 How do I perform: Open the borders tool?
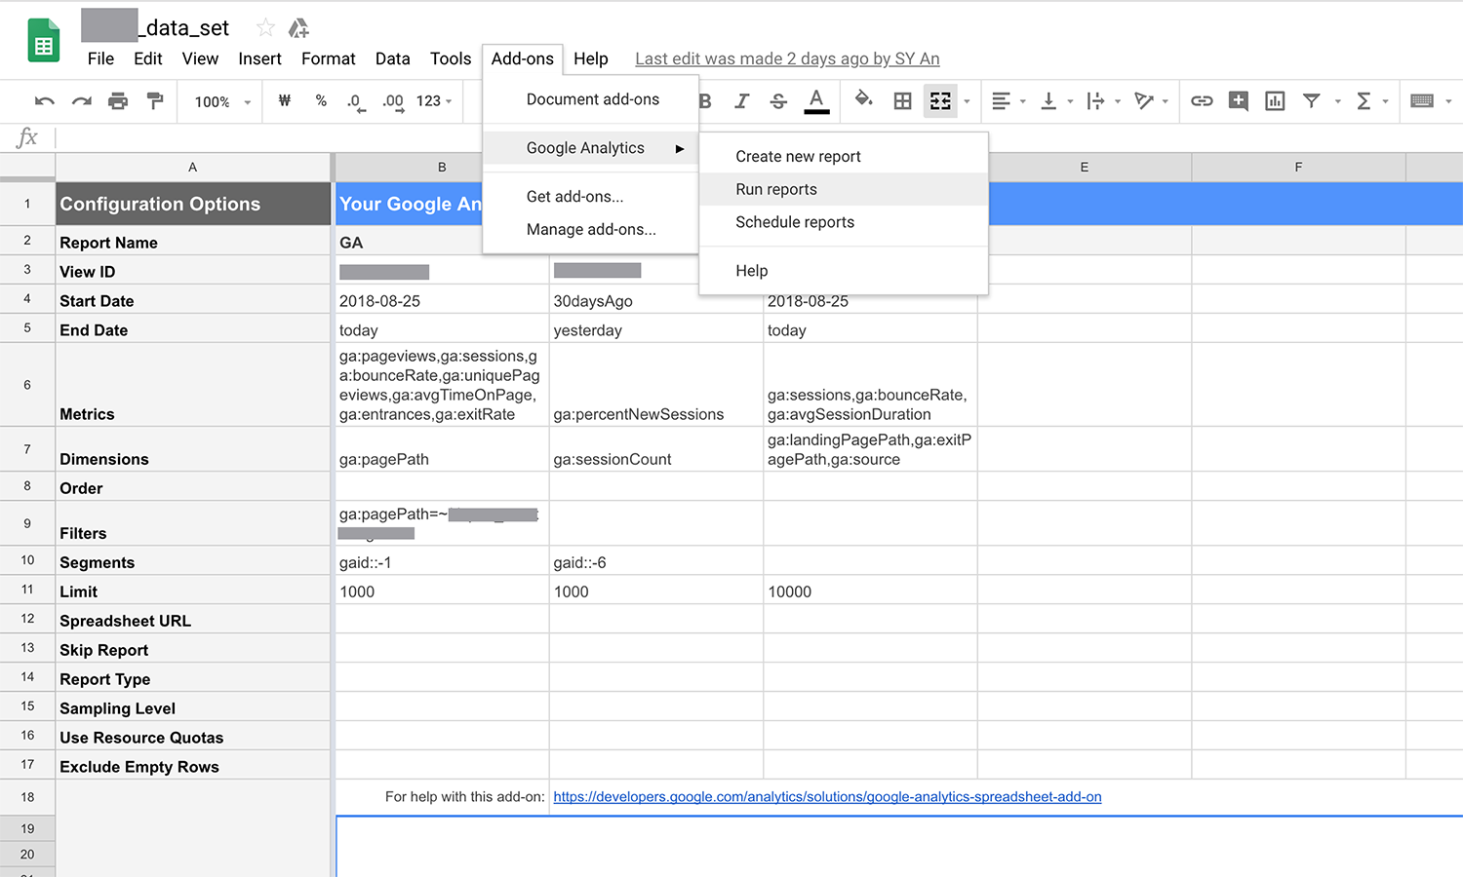(x=903, y=101)
